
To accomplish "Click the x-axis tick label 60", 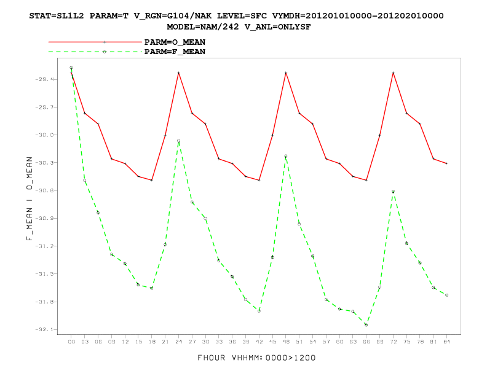I will (x=339, y=342).
